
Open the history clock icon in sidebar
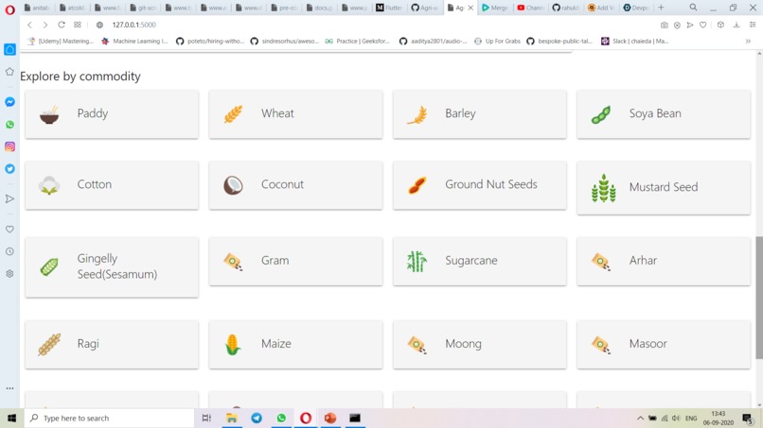9,251
